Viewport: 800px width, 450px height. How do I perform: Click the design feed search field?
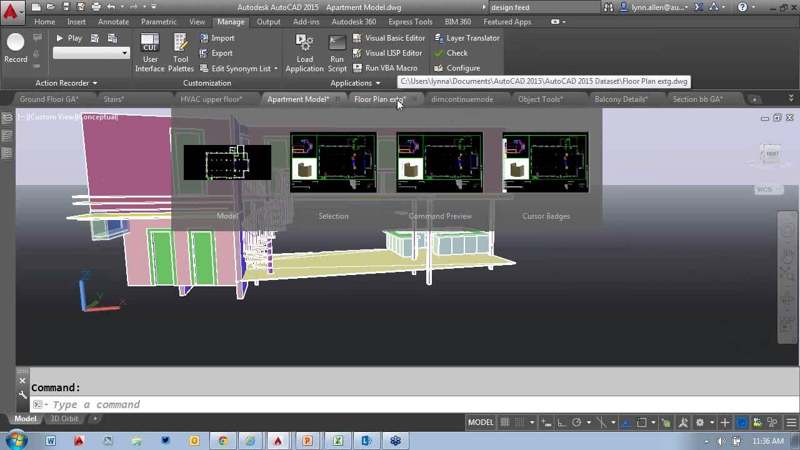pos(544,7)
